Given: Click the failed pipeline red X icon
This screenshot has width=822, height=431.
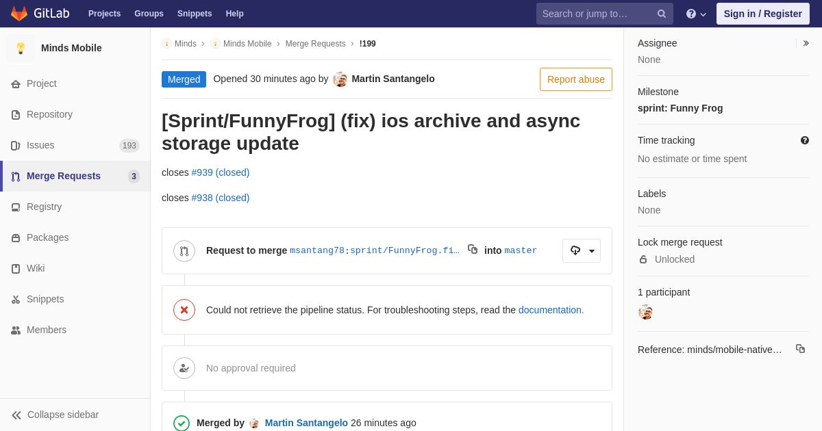Looking at the screenshot, I should tap(184, 310).
